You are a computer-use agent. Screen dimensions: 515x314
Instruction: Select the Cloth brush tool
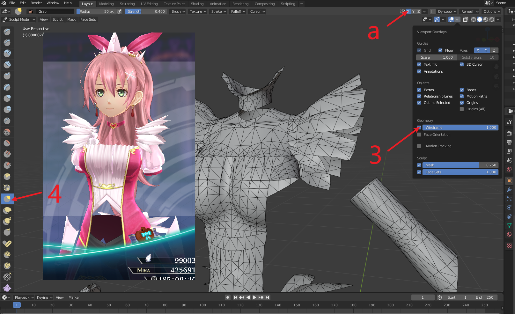pos(7,288)
